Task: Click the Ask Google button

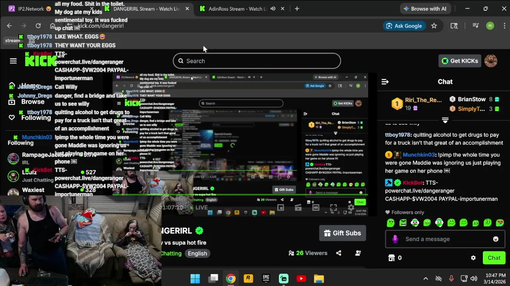Action: pyautogui.click(x=404, y=26)
